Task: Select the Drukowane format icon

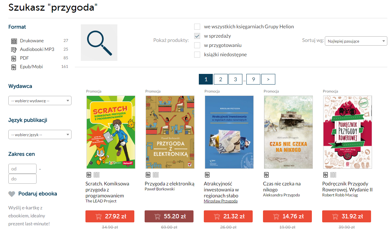Action: [x=14, y=41]
